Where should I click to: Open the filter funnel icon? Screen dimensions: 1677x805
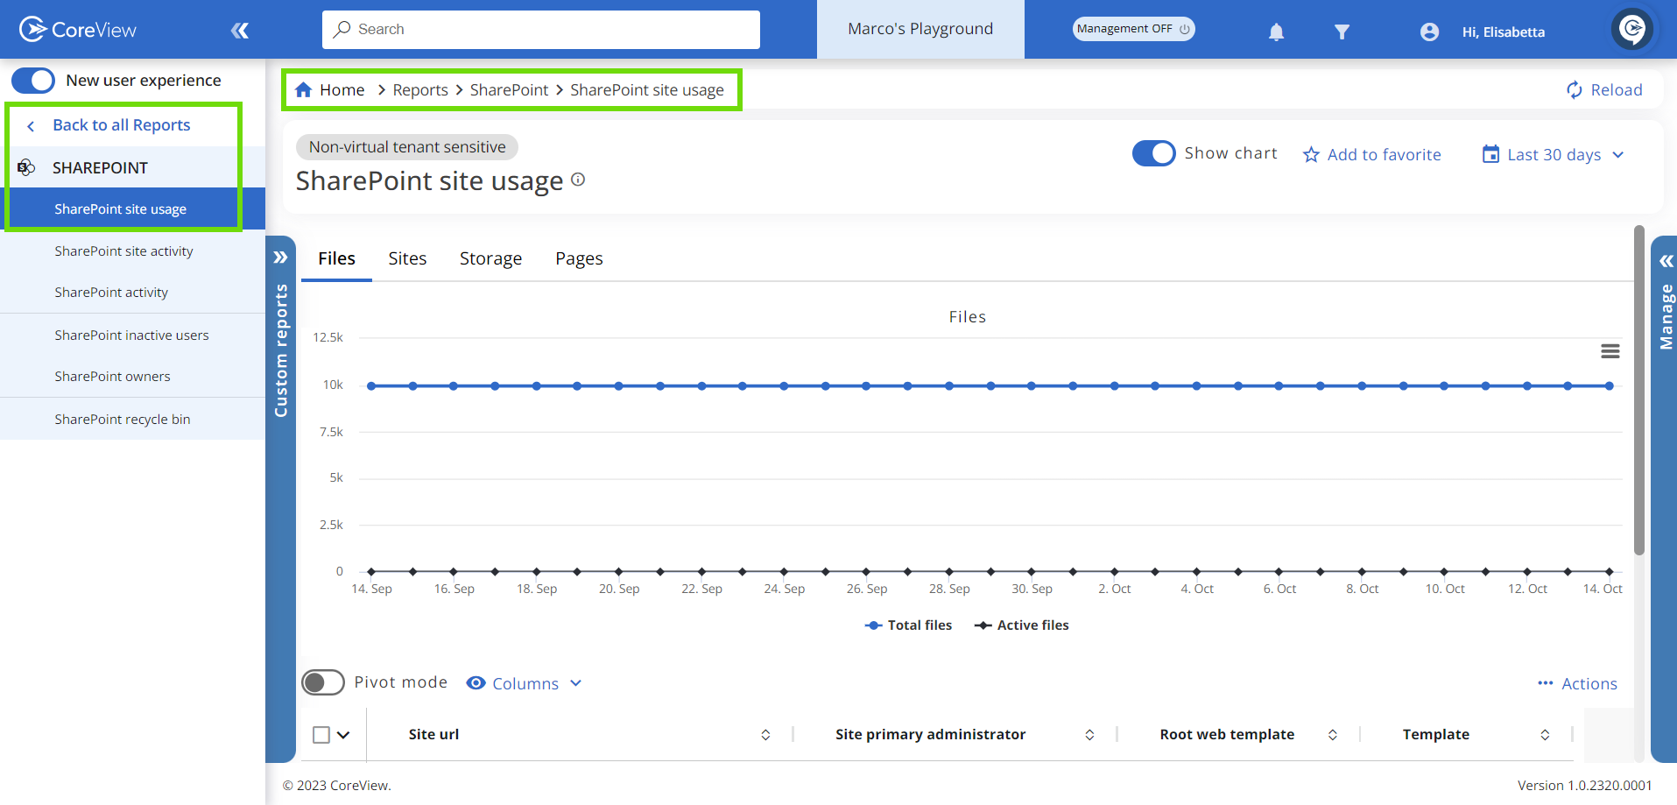(x=1342, y=32)
